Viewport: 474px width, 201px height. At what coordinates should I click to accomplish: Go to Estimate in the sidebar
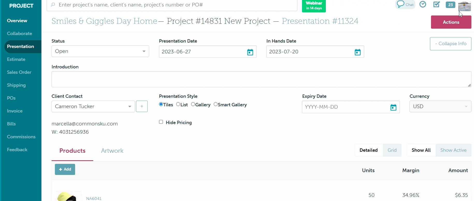(16, 59)
